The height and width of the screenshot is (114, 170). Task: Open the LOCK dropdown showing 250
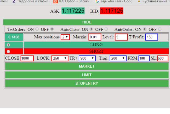click(x=60, y=58)
